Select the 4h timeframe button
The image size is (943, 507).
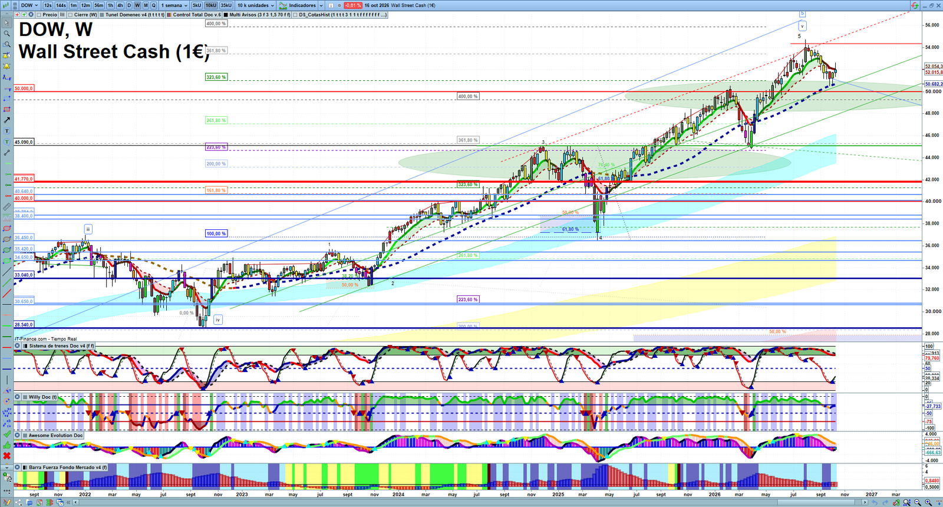click(x=120, y=5)
